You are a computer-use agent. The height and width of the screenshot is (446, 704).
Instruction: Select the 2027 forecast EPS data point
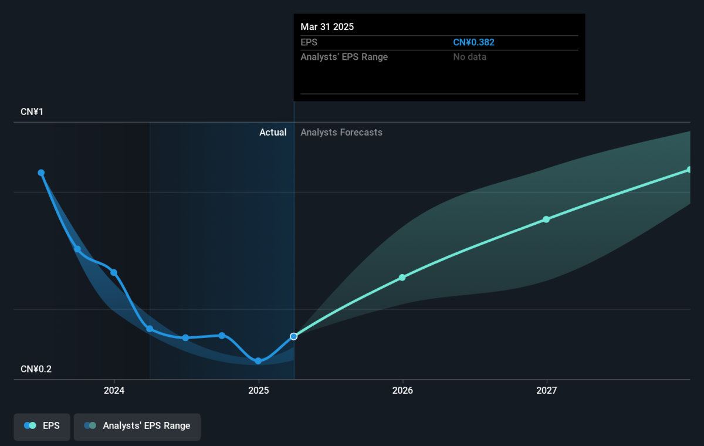[546, 219]
